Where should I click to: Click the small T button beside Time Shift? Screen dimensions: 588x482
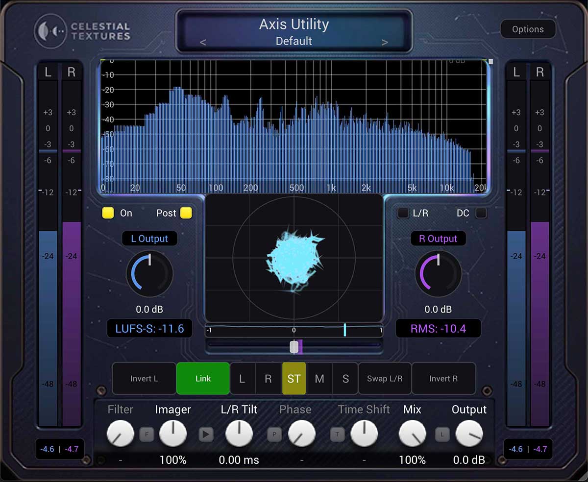pos(337,434)
